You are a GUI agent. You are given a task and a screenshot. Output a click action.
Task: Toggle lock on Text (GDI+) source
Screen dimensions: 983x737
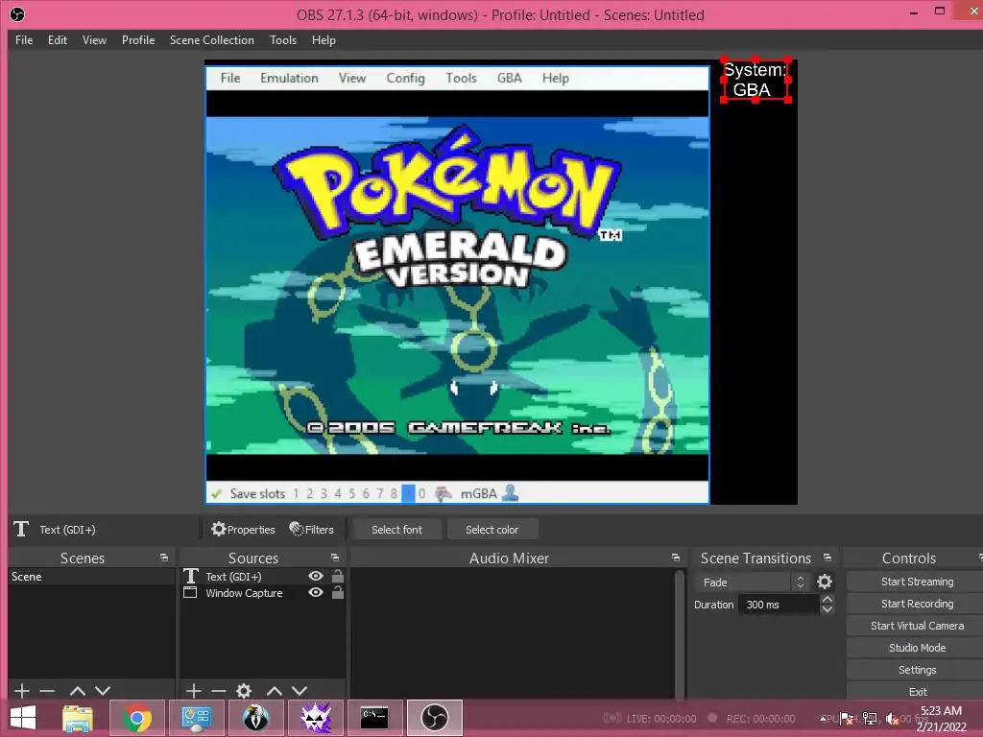(x=337, y=576)
